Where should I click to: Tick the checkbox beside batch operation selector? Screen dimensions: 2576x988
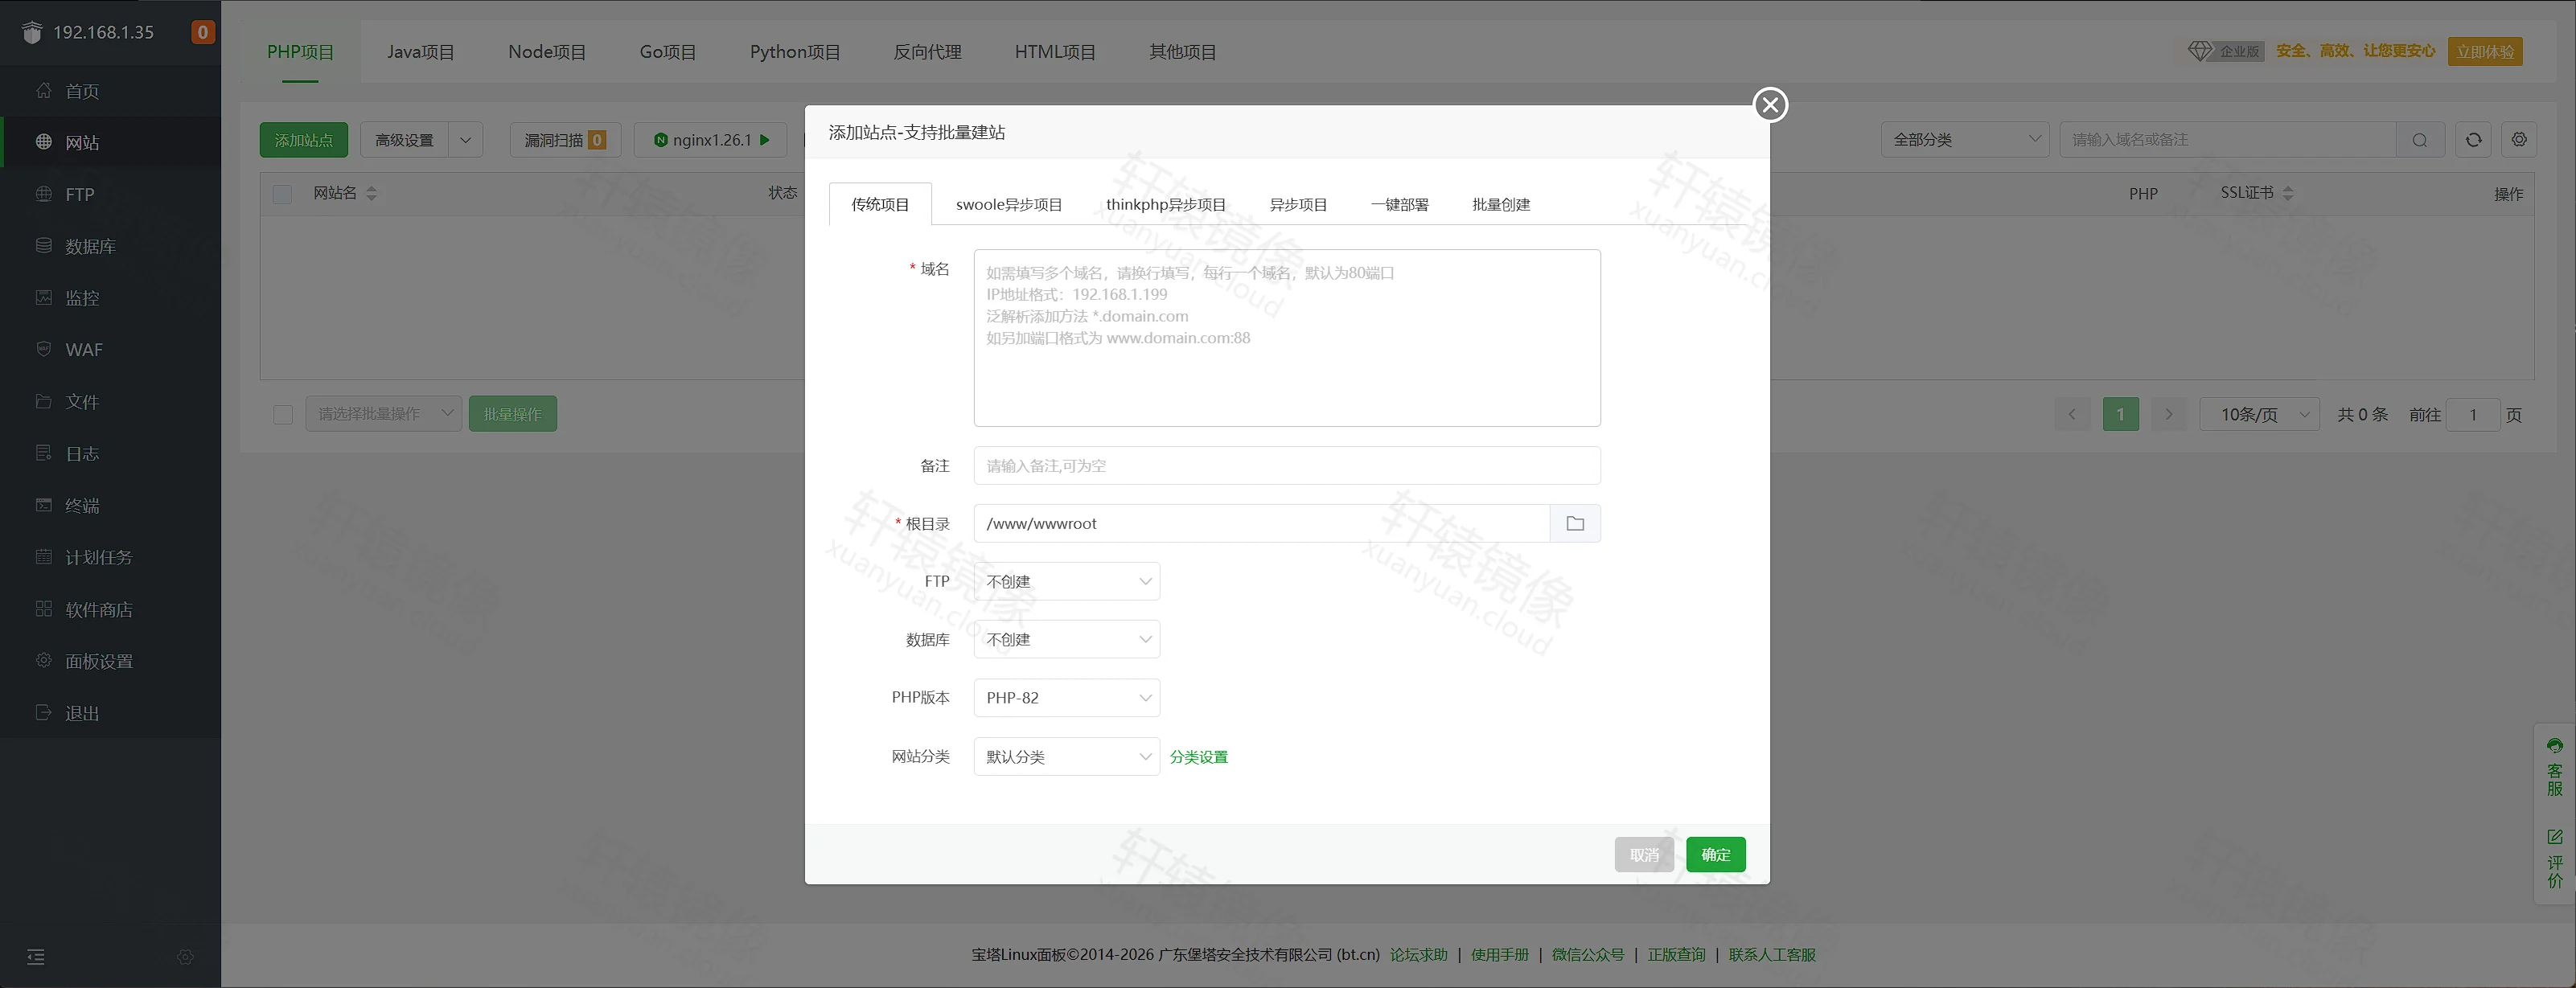[283, 414]
